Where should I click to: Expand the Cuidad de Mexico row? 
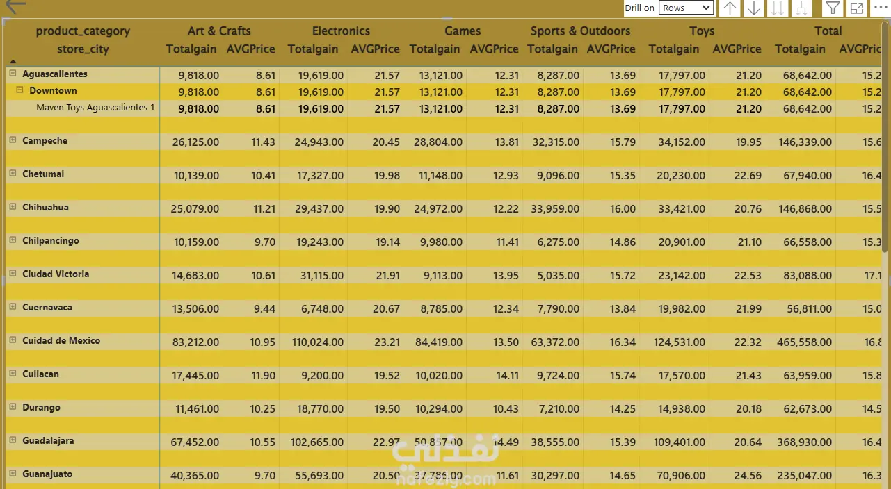[x=13, y=340]
